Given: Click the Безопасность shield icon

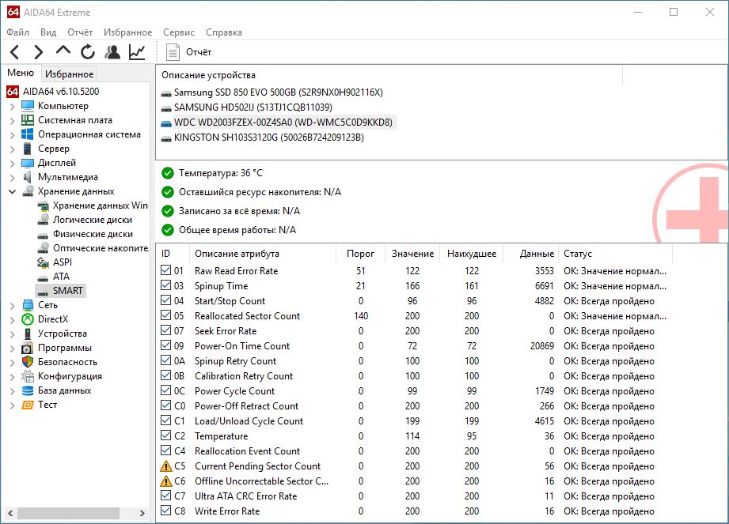Looking at the screenshot, I should point(28,362).
